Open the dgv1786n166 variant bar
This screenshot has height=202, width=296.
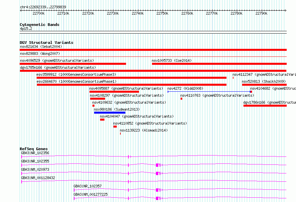pos(265,106)
